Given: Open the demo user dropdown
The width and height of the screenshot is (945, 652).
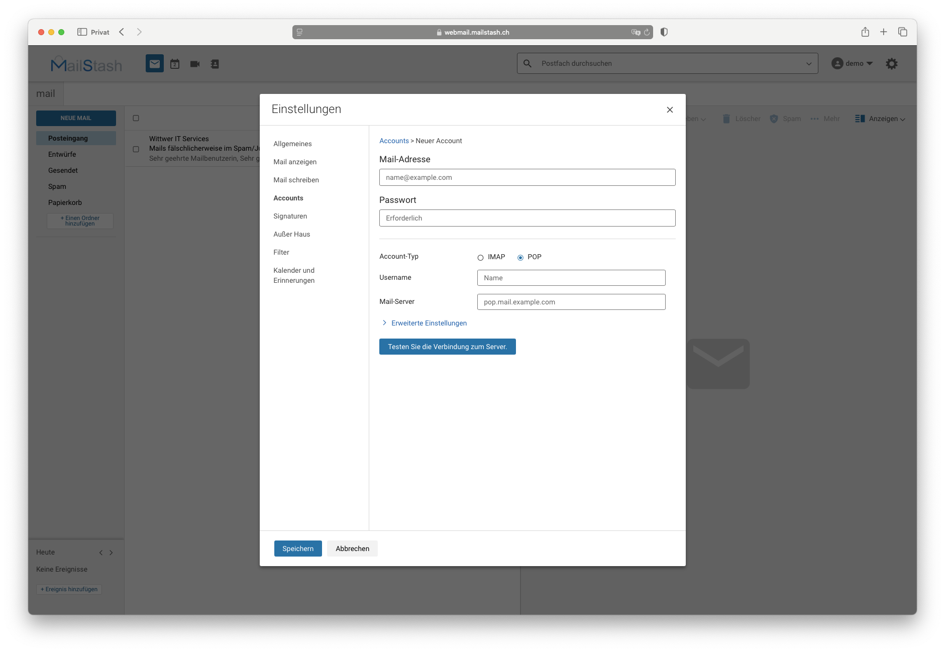Looking at the screenshot, I should pyautogui.click(x=870, y=63).
